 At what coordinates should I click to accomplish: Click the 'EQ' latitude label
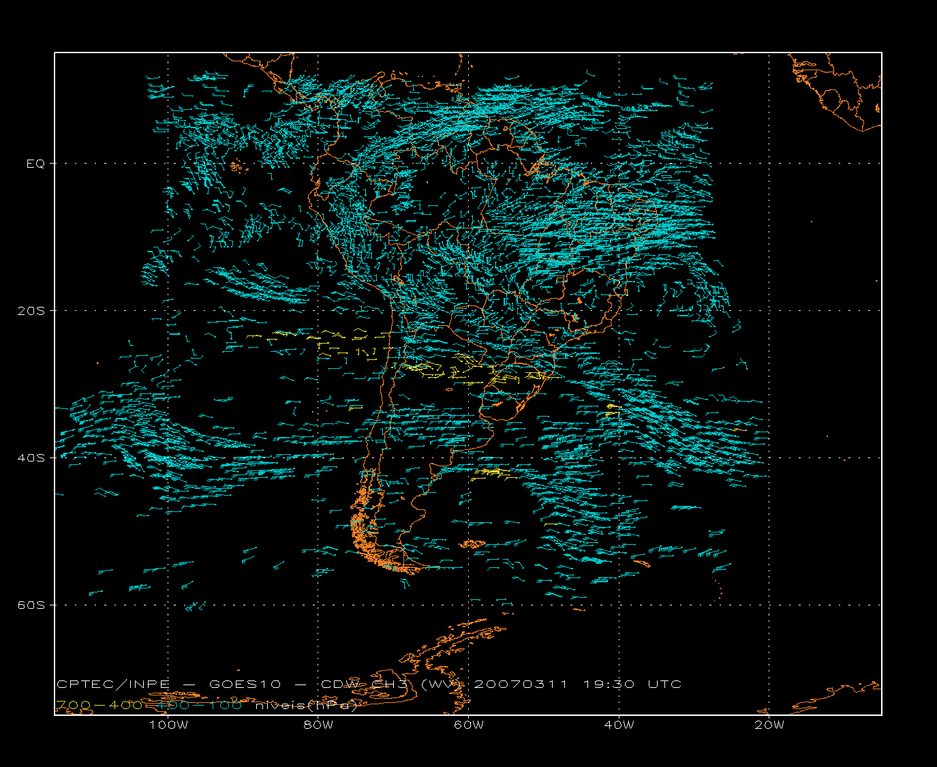pyautogui.click(x=35, y=164)
